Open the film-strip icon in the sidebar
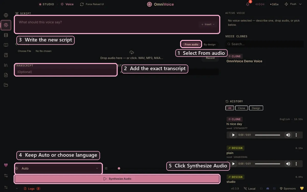 (6, 35)
